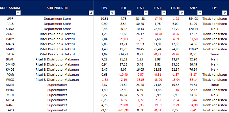Click the AMRT stock code cell

pos(10,84)
